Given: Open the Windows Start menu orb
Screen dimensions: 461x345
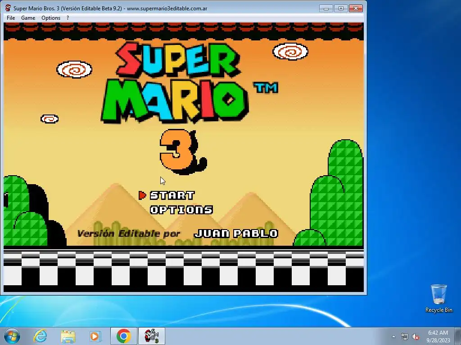Looking at the screenshot, I should click(x=12, y=336).
